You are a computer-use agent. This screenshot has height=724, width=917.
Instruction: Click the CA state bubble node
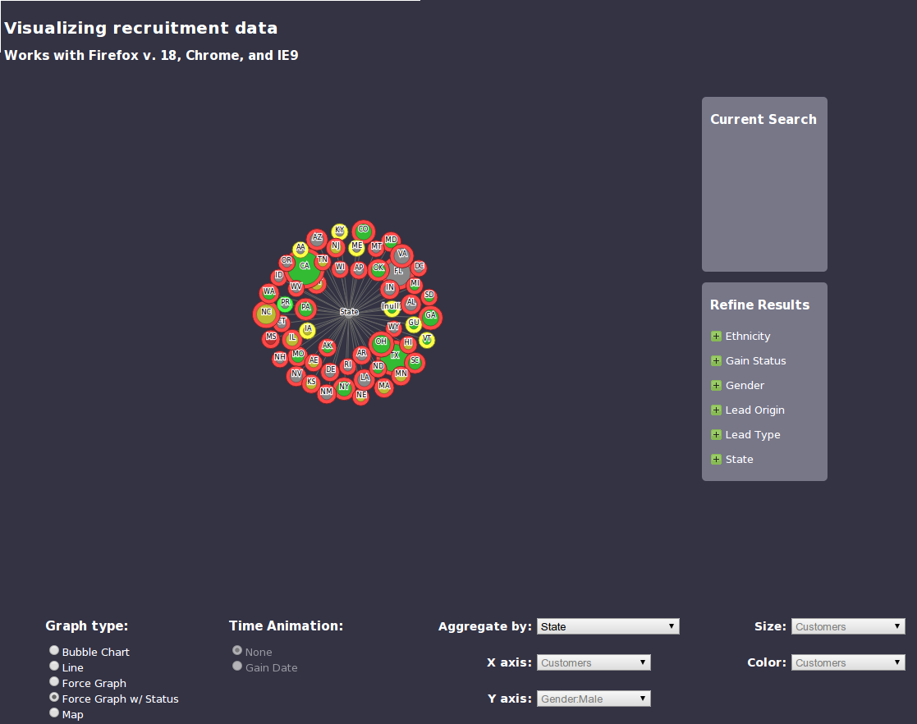[305, 266]
